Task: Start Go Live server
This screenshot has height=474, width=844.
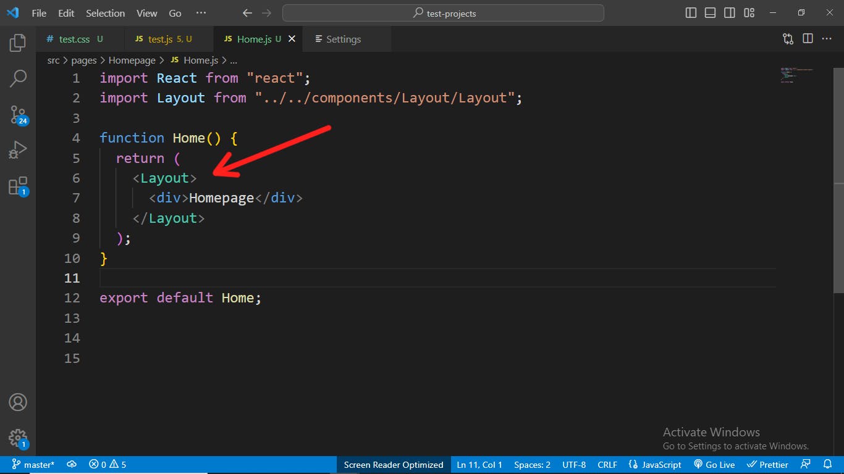Action: 714,465
